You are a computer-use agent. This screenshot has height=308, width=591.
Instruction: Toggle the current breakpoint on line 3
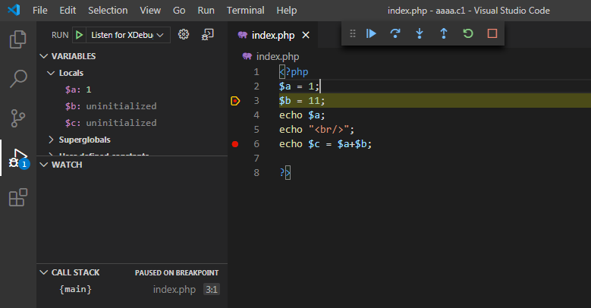(235, 101)
